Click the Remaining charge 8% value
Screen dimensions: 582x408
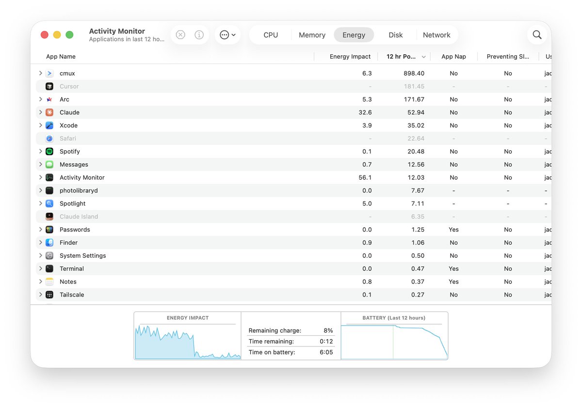point(328,330)
